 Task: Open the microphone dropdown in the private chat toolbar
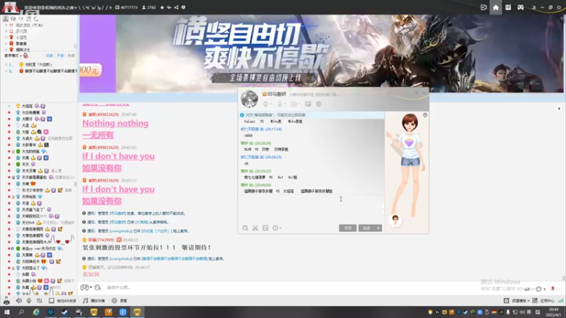(x=281, y=104)
